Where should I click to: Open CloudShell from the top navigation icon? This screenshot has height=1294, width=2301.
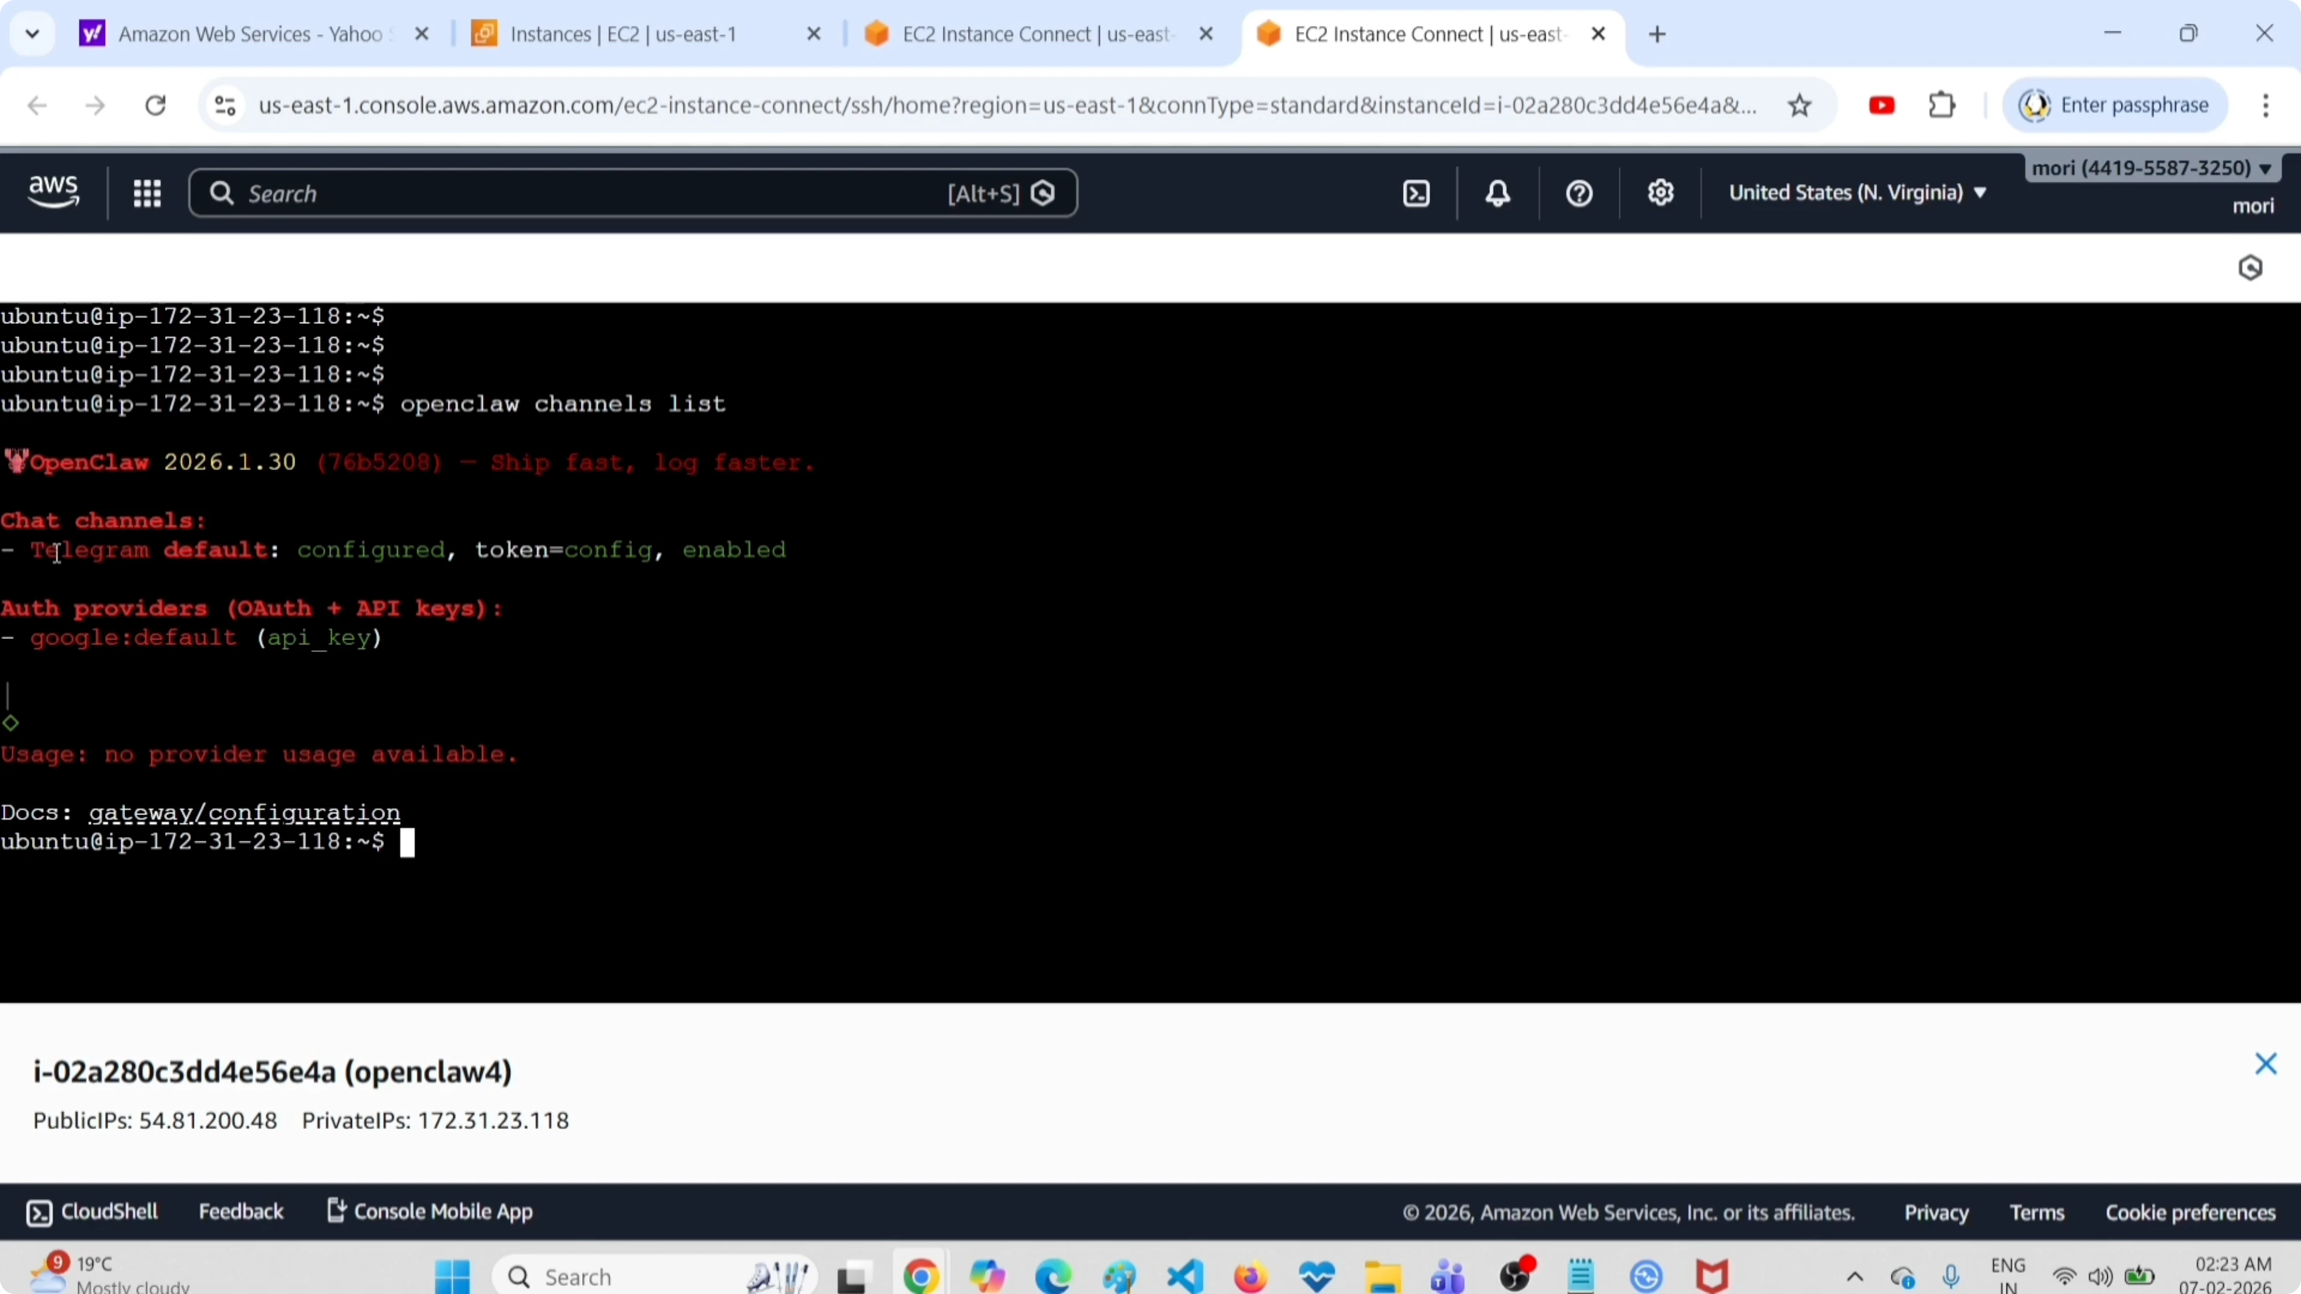click(x=1417, y=193)
